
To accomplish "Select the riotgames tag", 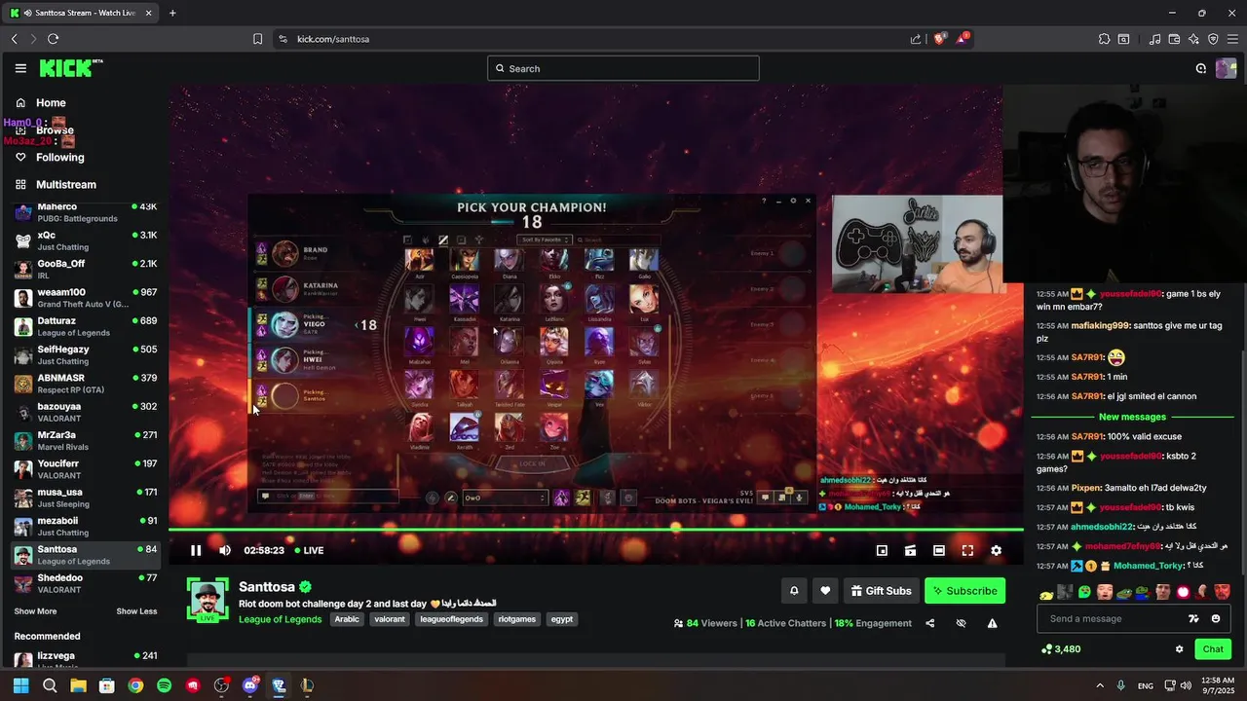I will click(x=517, y=619).
